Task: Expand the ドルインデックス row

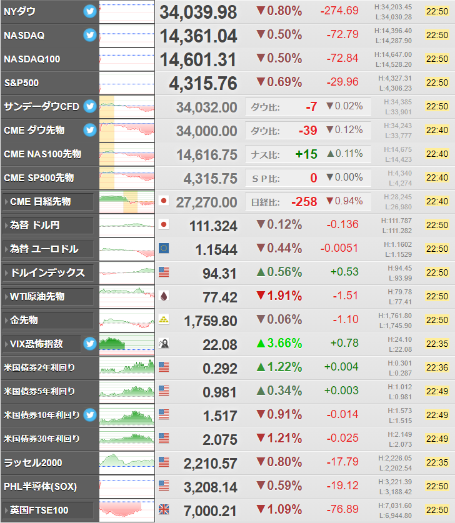Action: click(x=48, y=272)
